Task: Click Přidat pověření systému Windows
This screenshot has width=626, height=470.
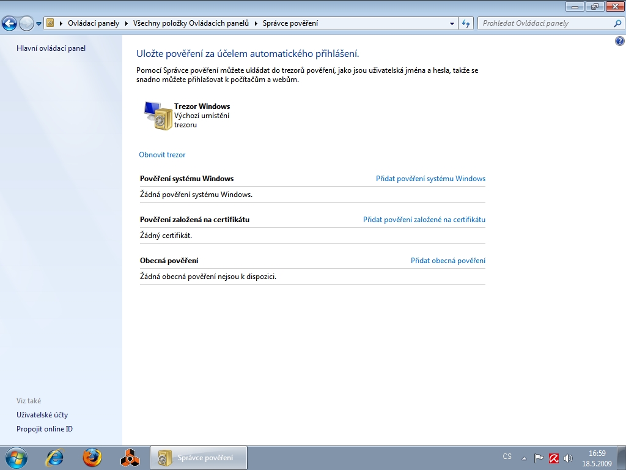Action: click(x=431, y=179)
